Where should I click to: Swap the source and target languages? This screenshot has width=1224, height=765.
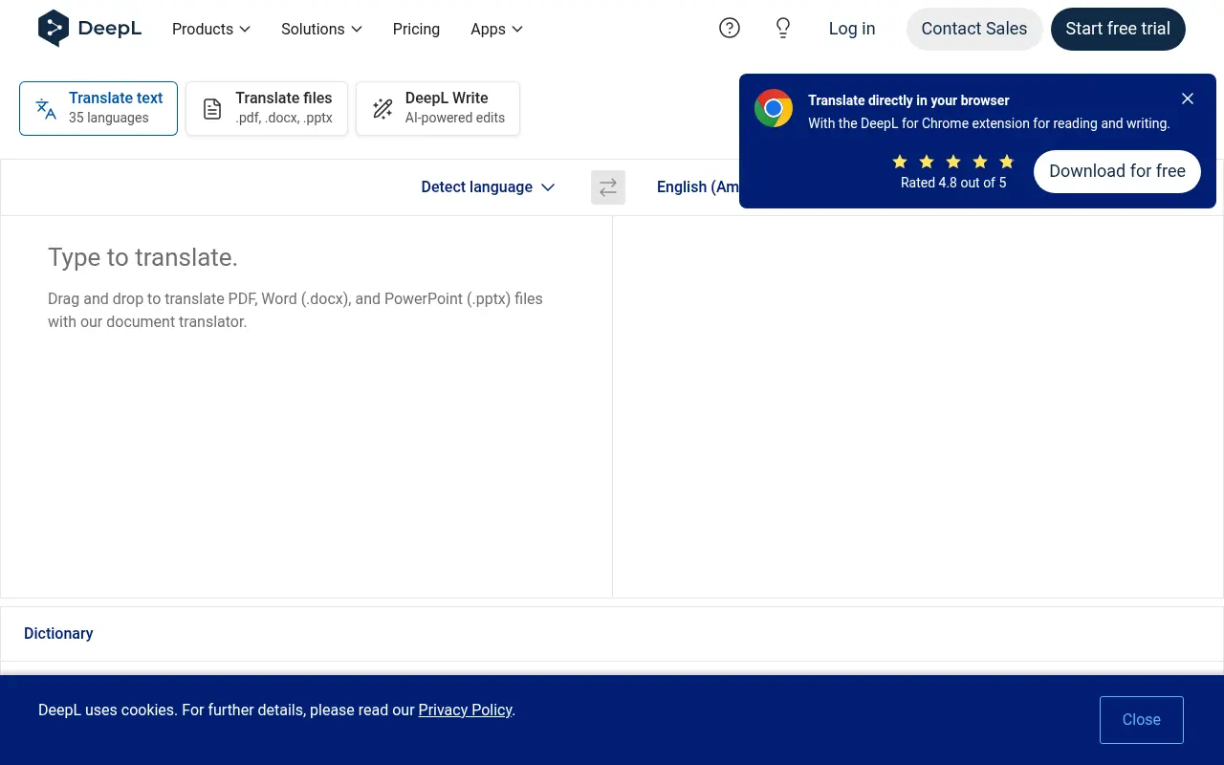(608, 186)
